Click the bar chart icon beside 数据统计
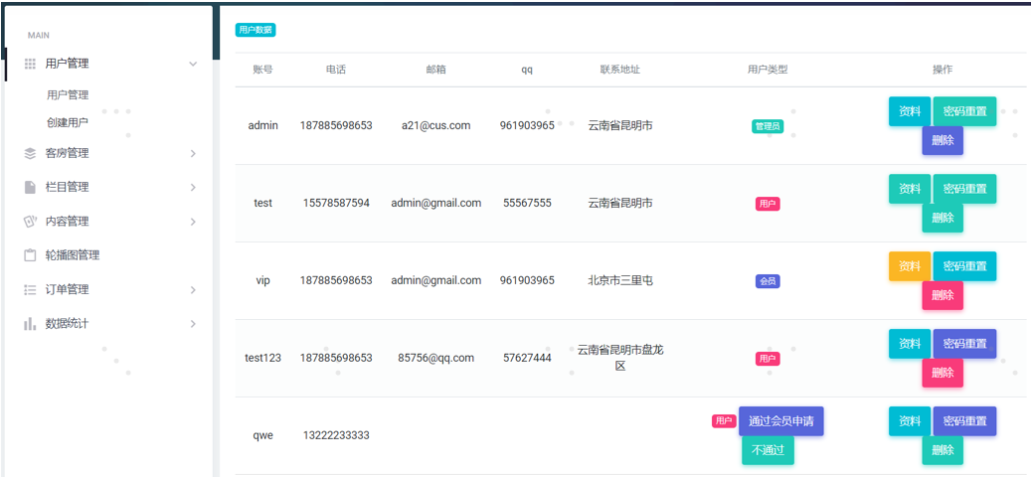This screenshot has height=477, width=1033. [30, 324]
